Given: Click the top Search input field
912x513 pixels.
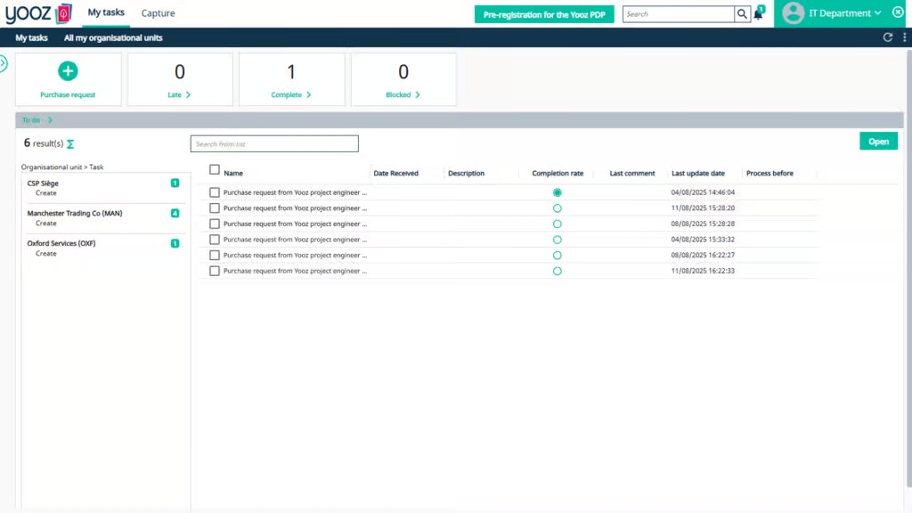Looking at the screenshot, I should [x=678, y=14].
